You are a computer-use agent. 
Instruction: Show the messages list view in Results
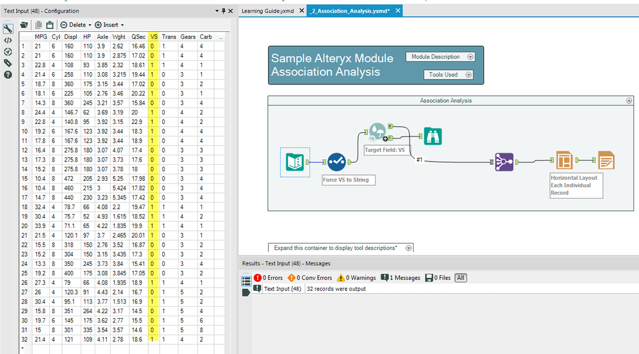click(246, 281)
